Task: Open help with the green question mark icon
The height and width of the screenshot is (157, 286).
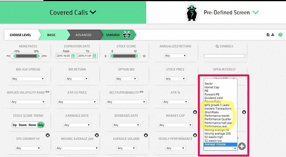Action: pos(280,35)
